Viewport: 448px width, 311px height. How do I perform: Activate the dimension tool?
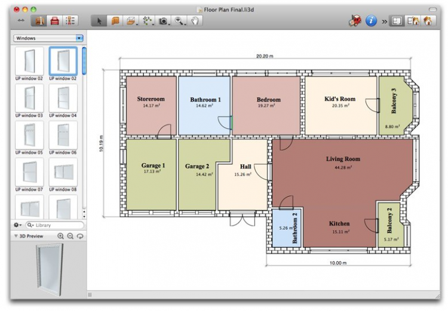[x=148, y=21]
